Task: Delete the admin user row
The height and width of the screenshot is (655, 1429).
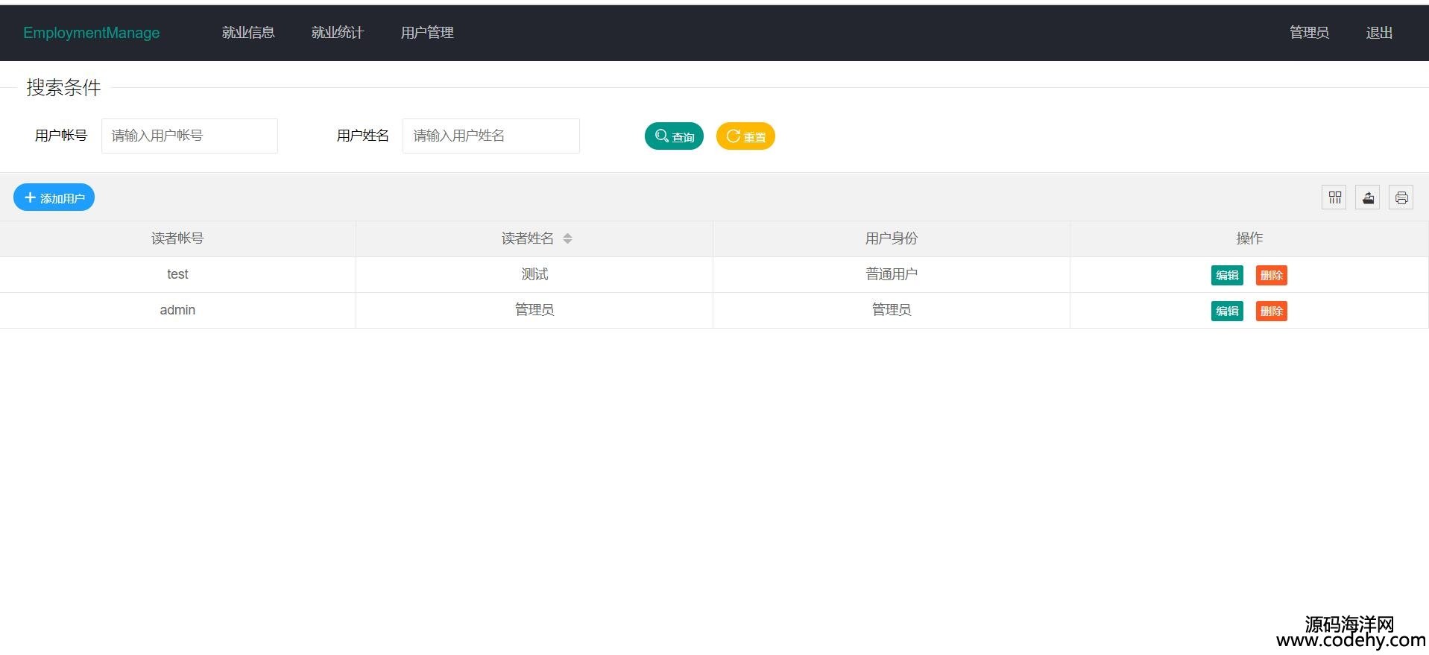Action: pos(1271,311)
